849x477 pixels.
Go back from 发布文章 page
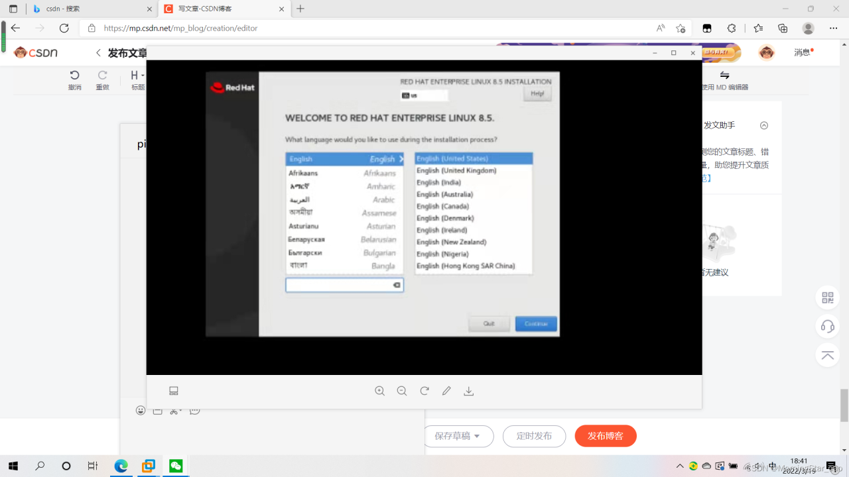tap(99, 53)
